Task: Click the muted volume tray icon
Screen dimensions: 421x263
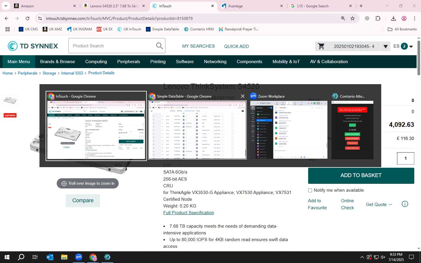Action: pos(383,257)
